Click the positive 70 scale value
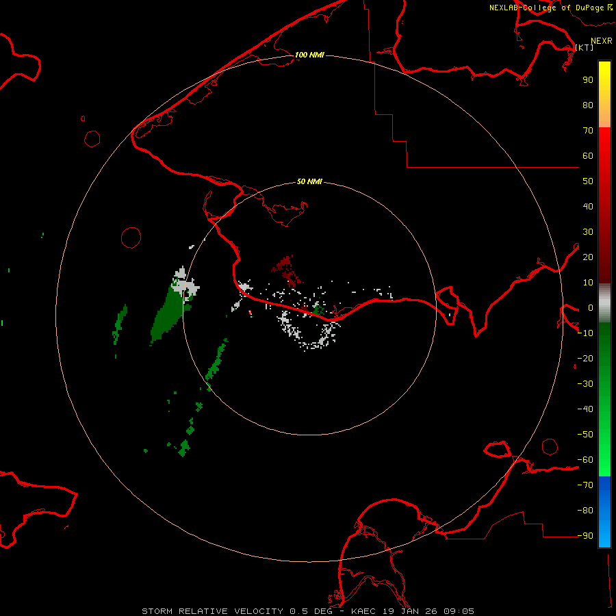The width and height of the screenshot is (616, 616). click(588, 131)
